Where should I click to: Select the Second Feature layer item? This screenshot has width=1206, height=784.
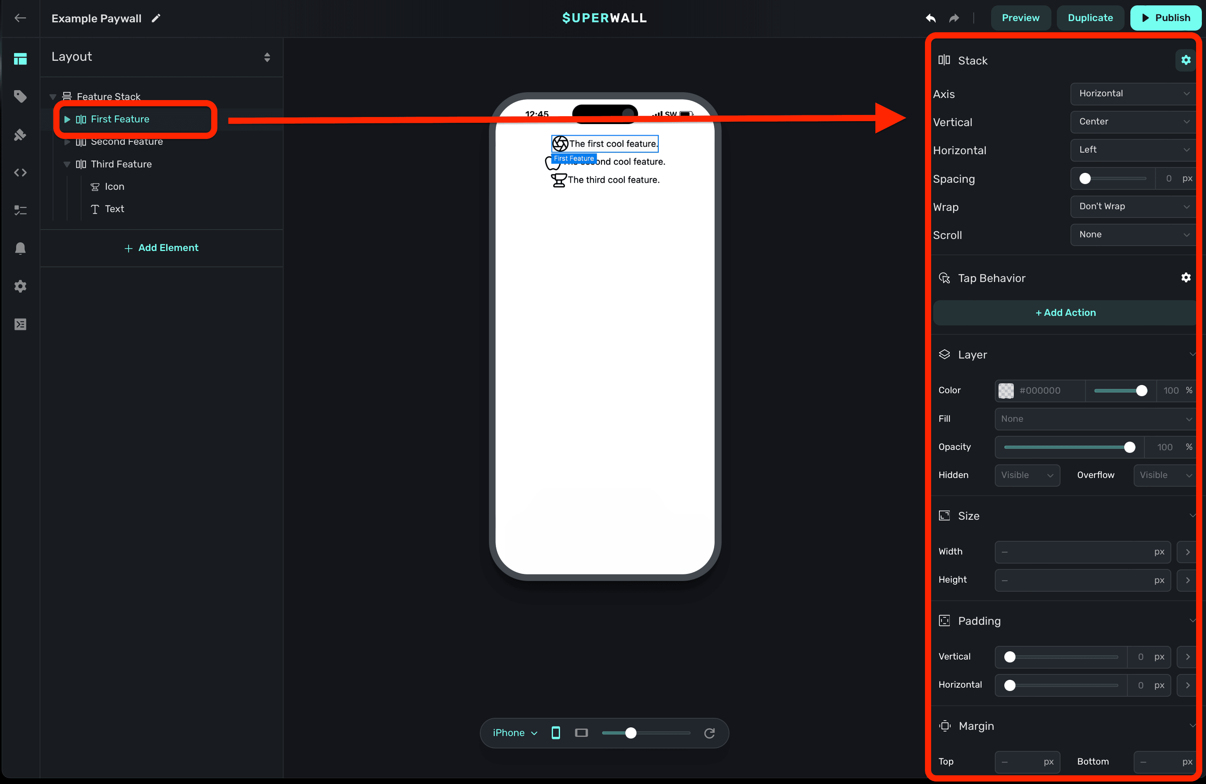coord(127,142)
